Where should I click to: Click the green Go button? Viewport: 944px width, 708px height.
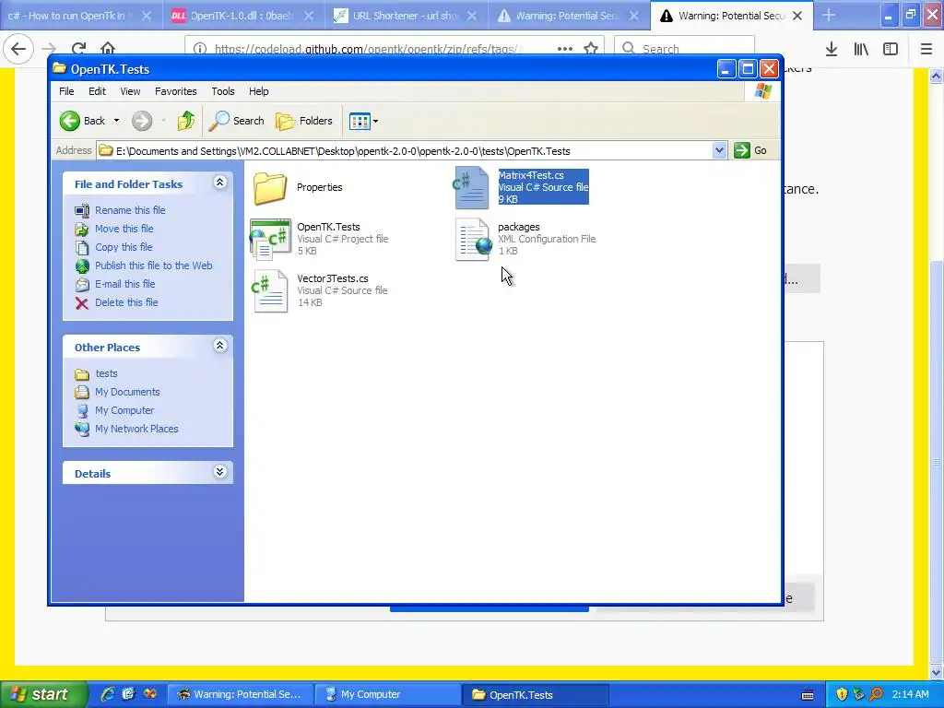(750, 150)
